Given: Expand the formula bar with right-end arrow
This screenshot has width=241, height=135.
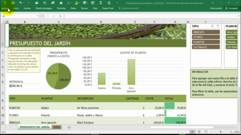Looking at the screenshot, I should click(238, 16).
